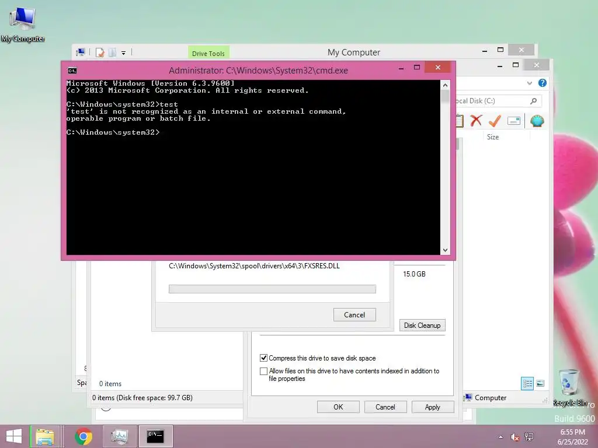Click the FXSRES.DLL file path text

point(254,266)
